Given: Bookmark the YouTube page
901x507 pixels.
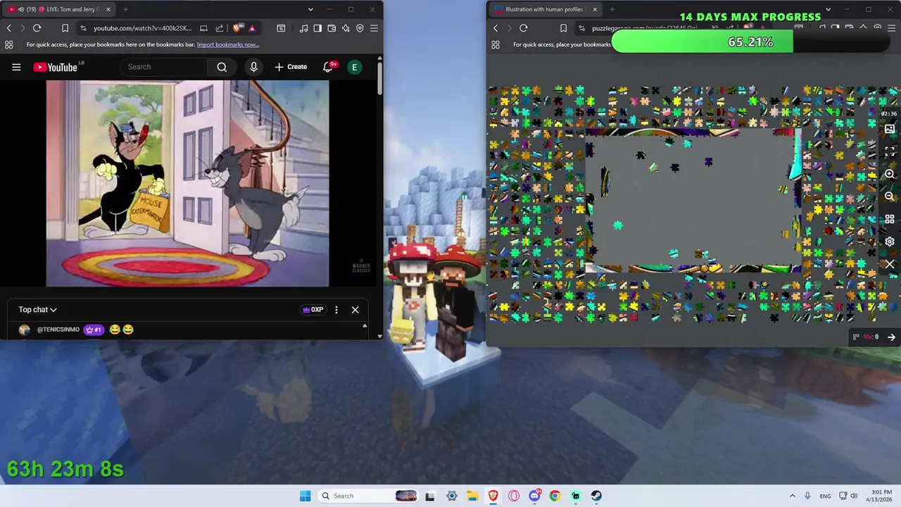Looking at the screenshot, I should (65, 28).
